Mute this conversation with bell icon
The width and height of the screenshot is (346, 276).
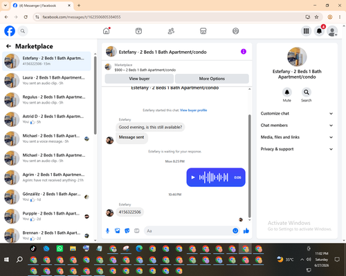coord(287,92)
